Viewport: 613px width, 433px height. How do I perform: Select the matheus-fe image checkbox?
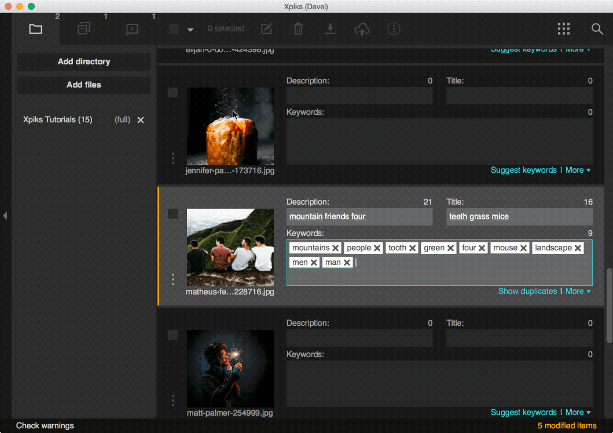pos(173,214)
